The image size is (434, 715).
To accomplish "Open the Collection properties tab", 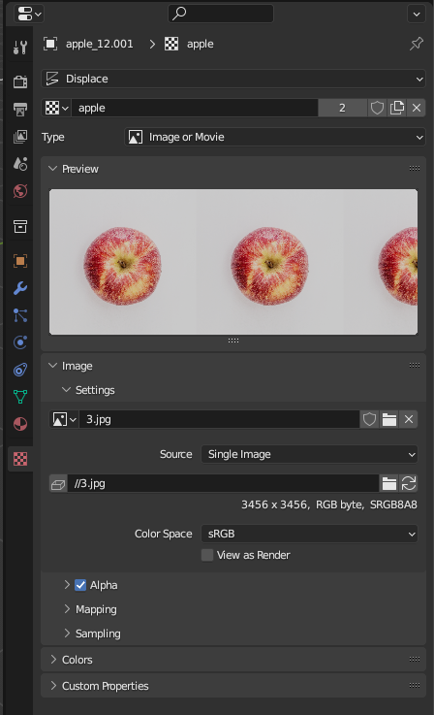I will coord(20,226).
